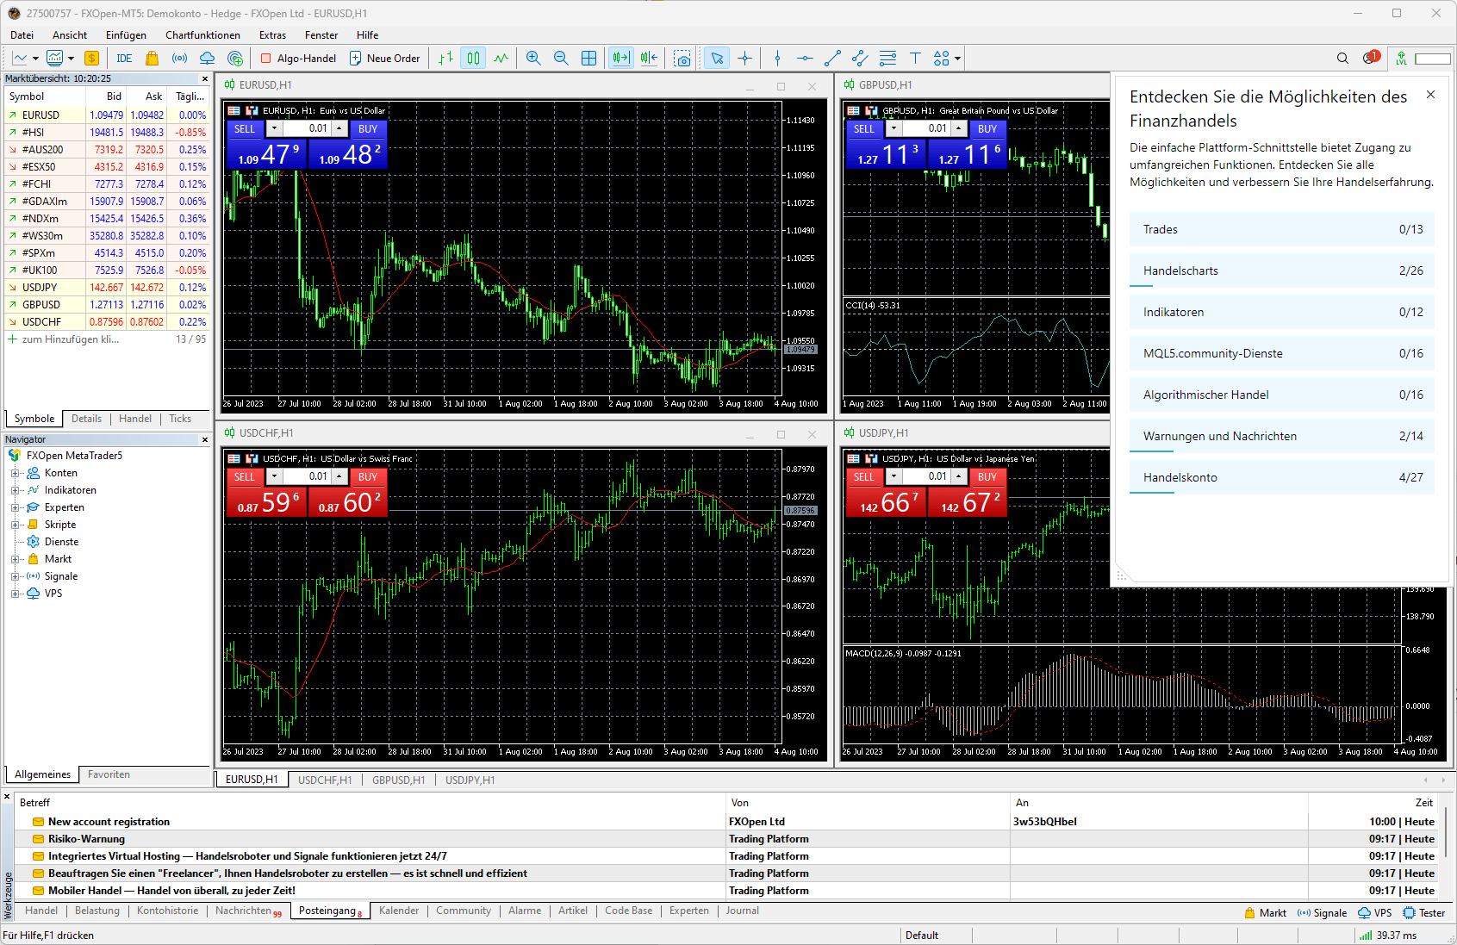Zoom out on the chart
This screenshot has width=1457, height=945.
[x=561, y=59]
